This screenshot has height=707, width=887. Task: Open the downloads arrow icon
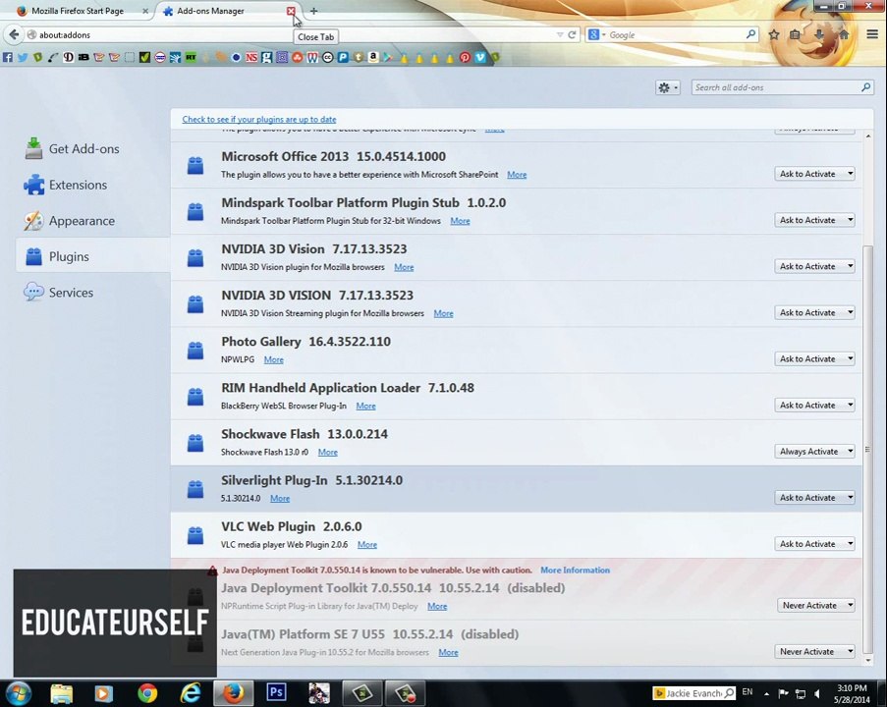(819, 34)
